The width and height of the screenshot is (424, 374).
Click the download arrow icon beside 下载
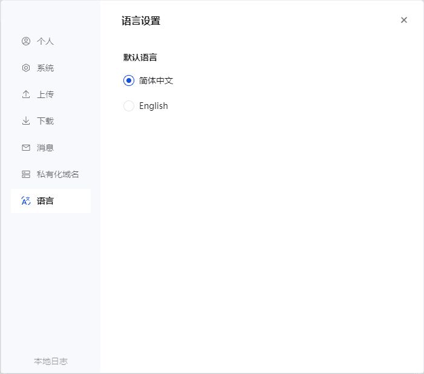click(26, 120)
